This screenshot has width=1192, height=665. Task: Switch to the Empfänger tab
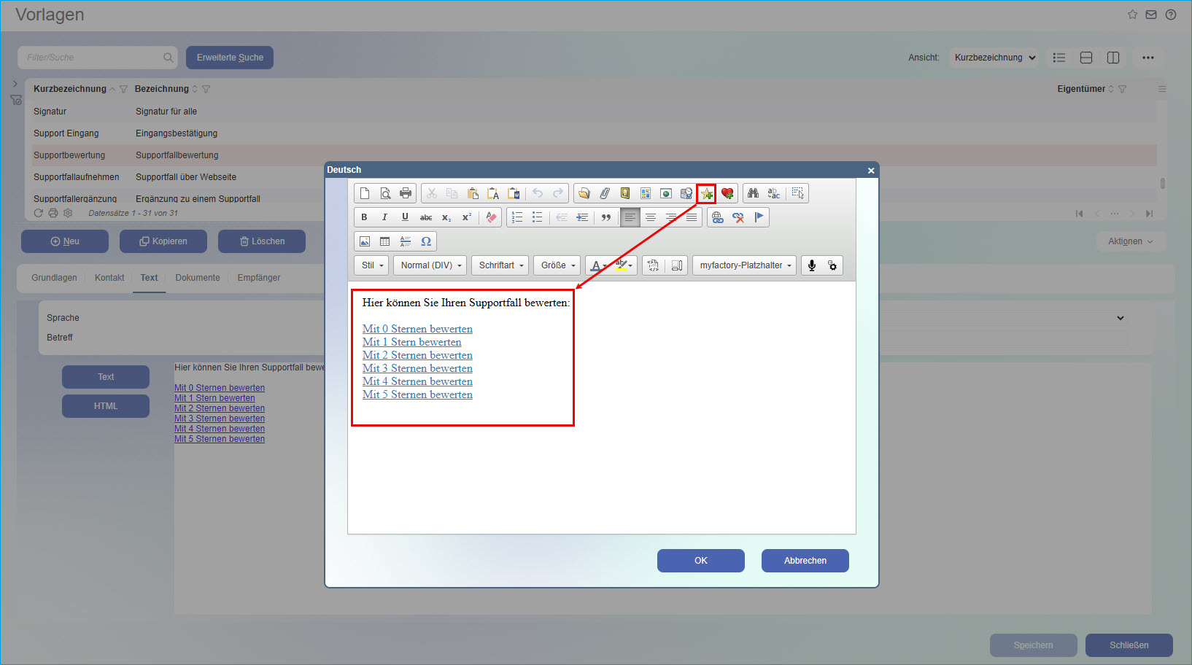tap(258, 278)
